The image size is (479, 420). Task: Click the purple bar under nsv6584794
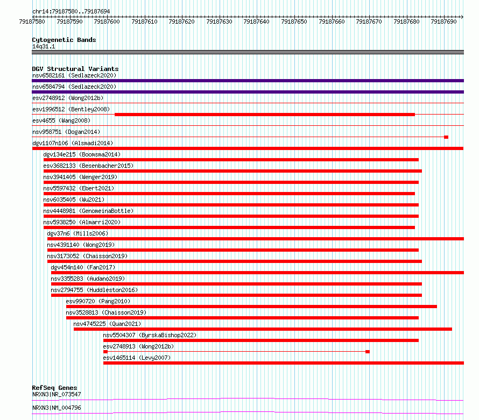[x=248, y=92]
